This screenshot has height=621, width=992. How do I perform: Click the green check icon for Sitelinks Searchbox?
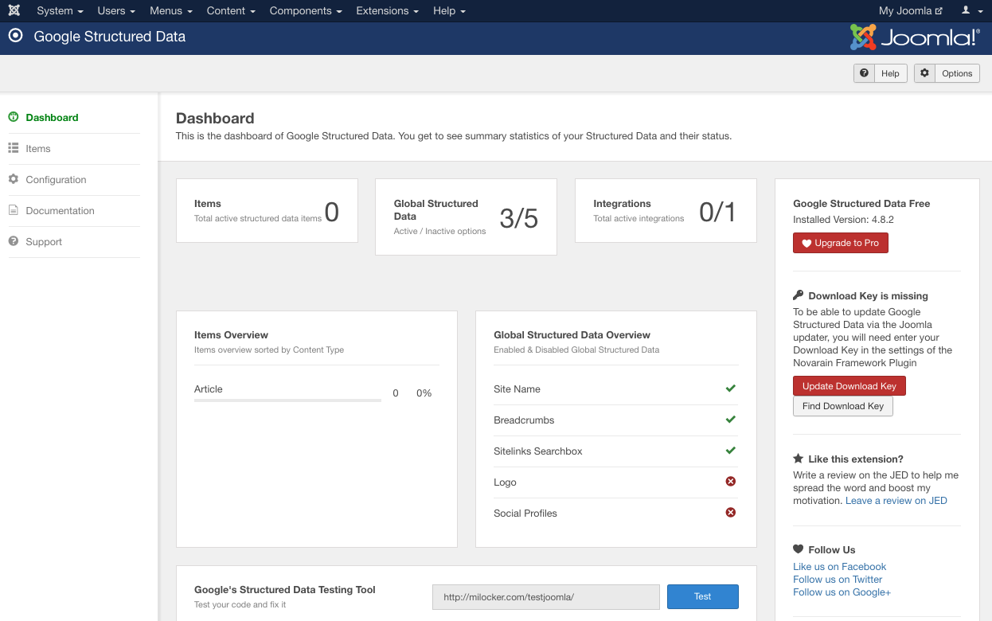tap(731, 451)
